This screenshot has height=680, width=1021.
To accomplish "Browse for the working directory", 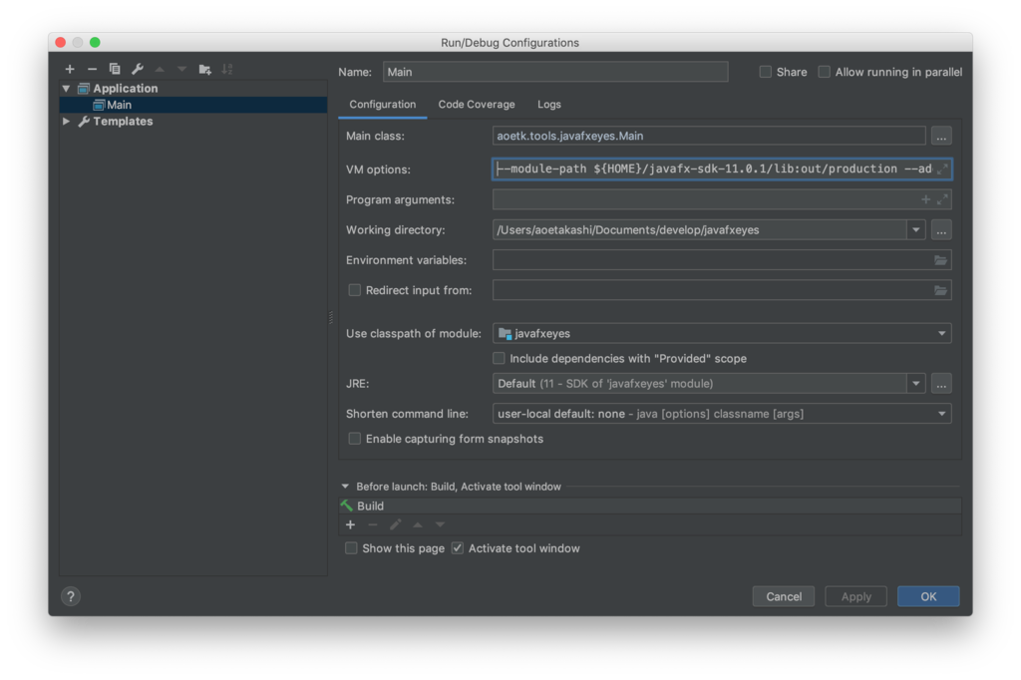I will tap(941, 230).
